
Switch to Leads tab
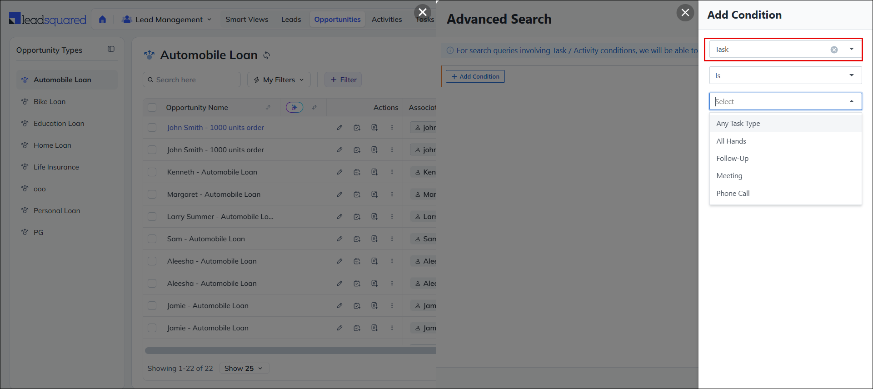291,19
